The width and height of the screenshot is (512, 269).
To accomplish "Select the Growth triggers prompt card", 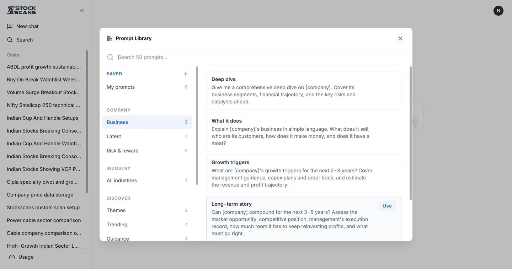I will click(x=304, y=174).
